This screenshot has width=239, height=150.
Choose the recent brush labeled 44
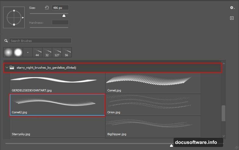37,53
